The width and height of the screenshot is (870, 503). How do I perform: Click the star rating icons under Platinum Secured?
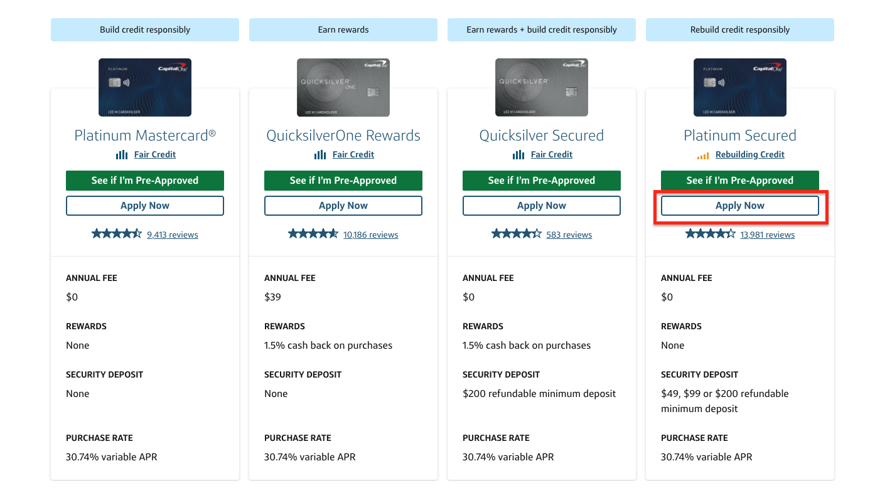(x=710, y=234)
